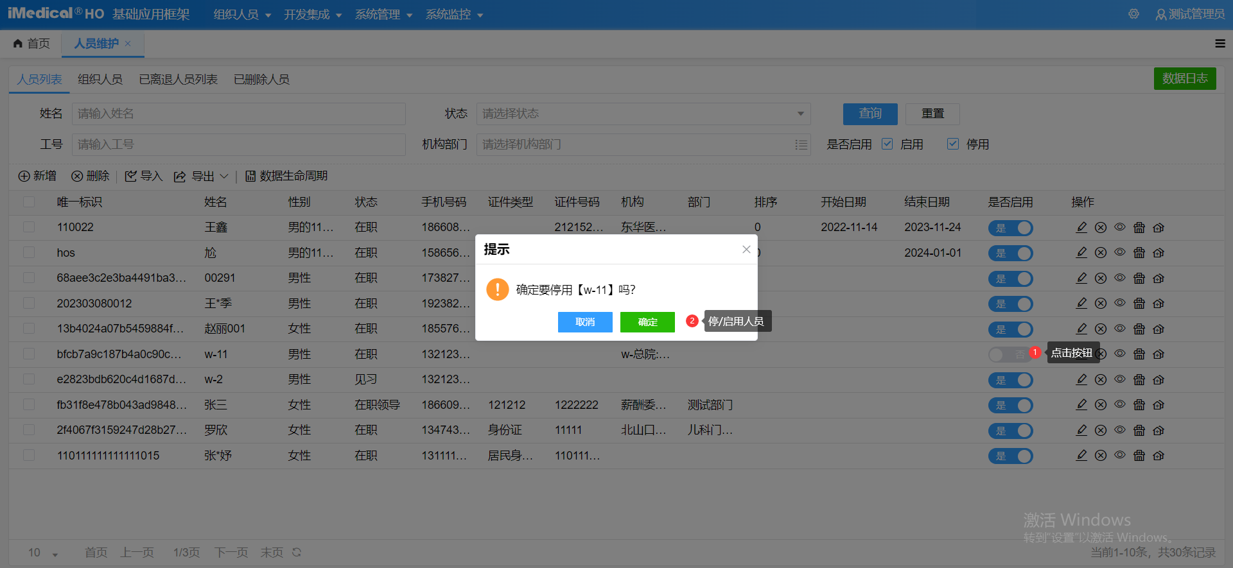Image resolution: width=1233 pixels, height=568 pixels.
Task: Click house icon in the 王鑫 row
Action: pyautogui.click(x=1159, y=227)
